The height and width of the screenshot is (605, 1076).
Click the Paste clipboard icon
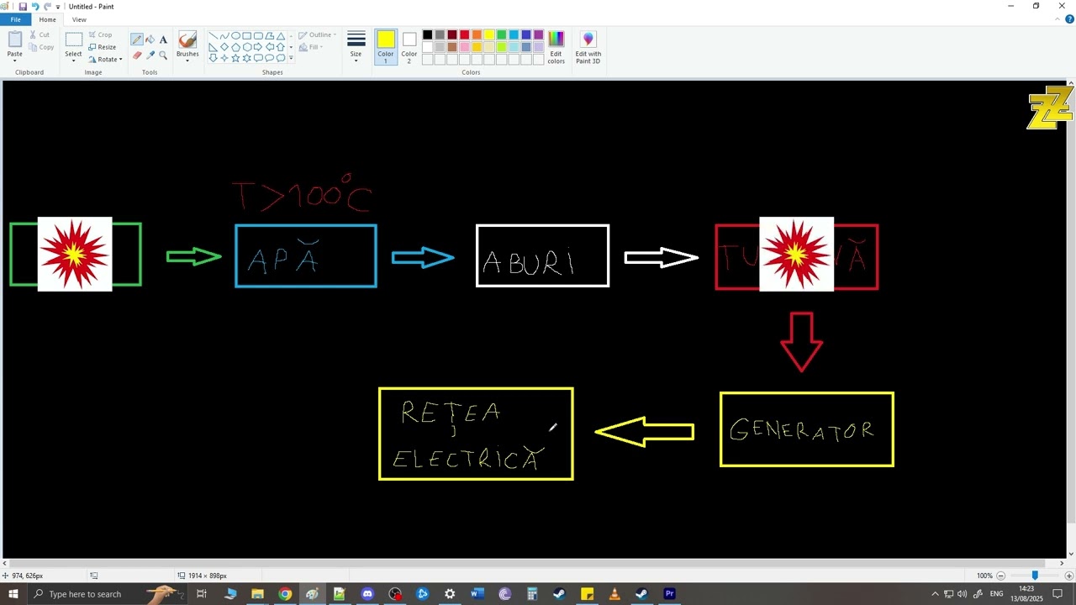click(15, 39)
